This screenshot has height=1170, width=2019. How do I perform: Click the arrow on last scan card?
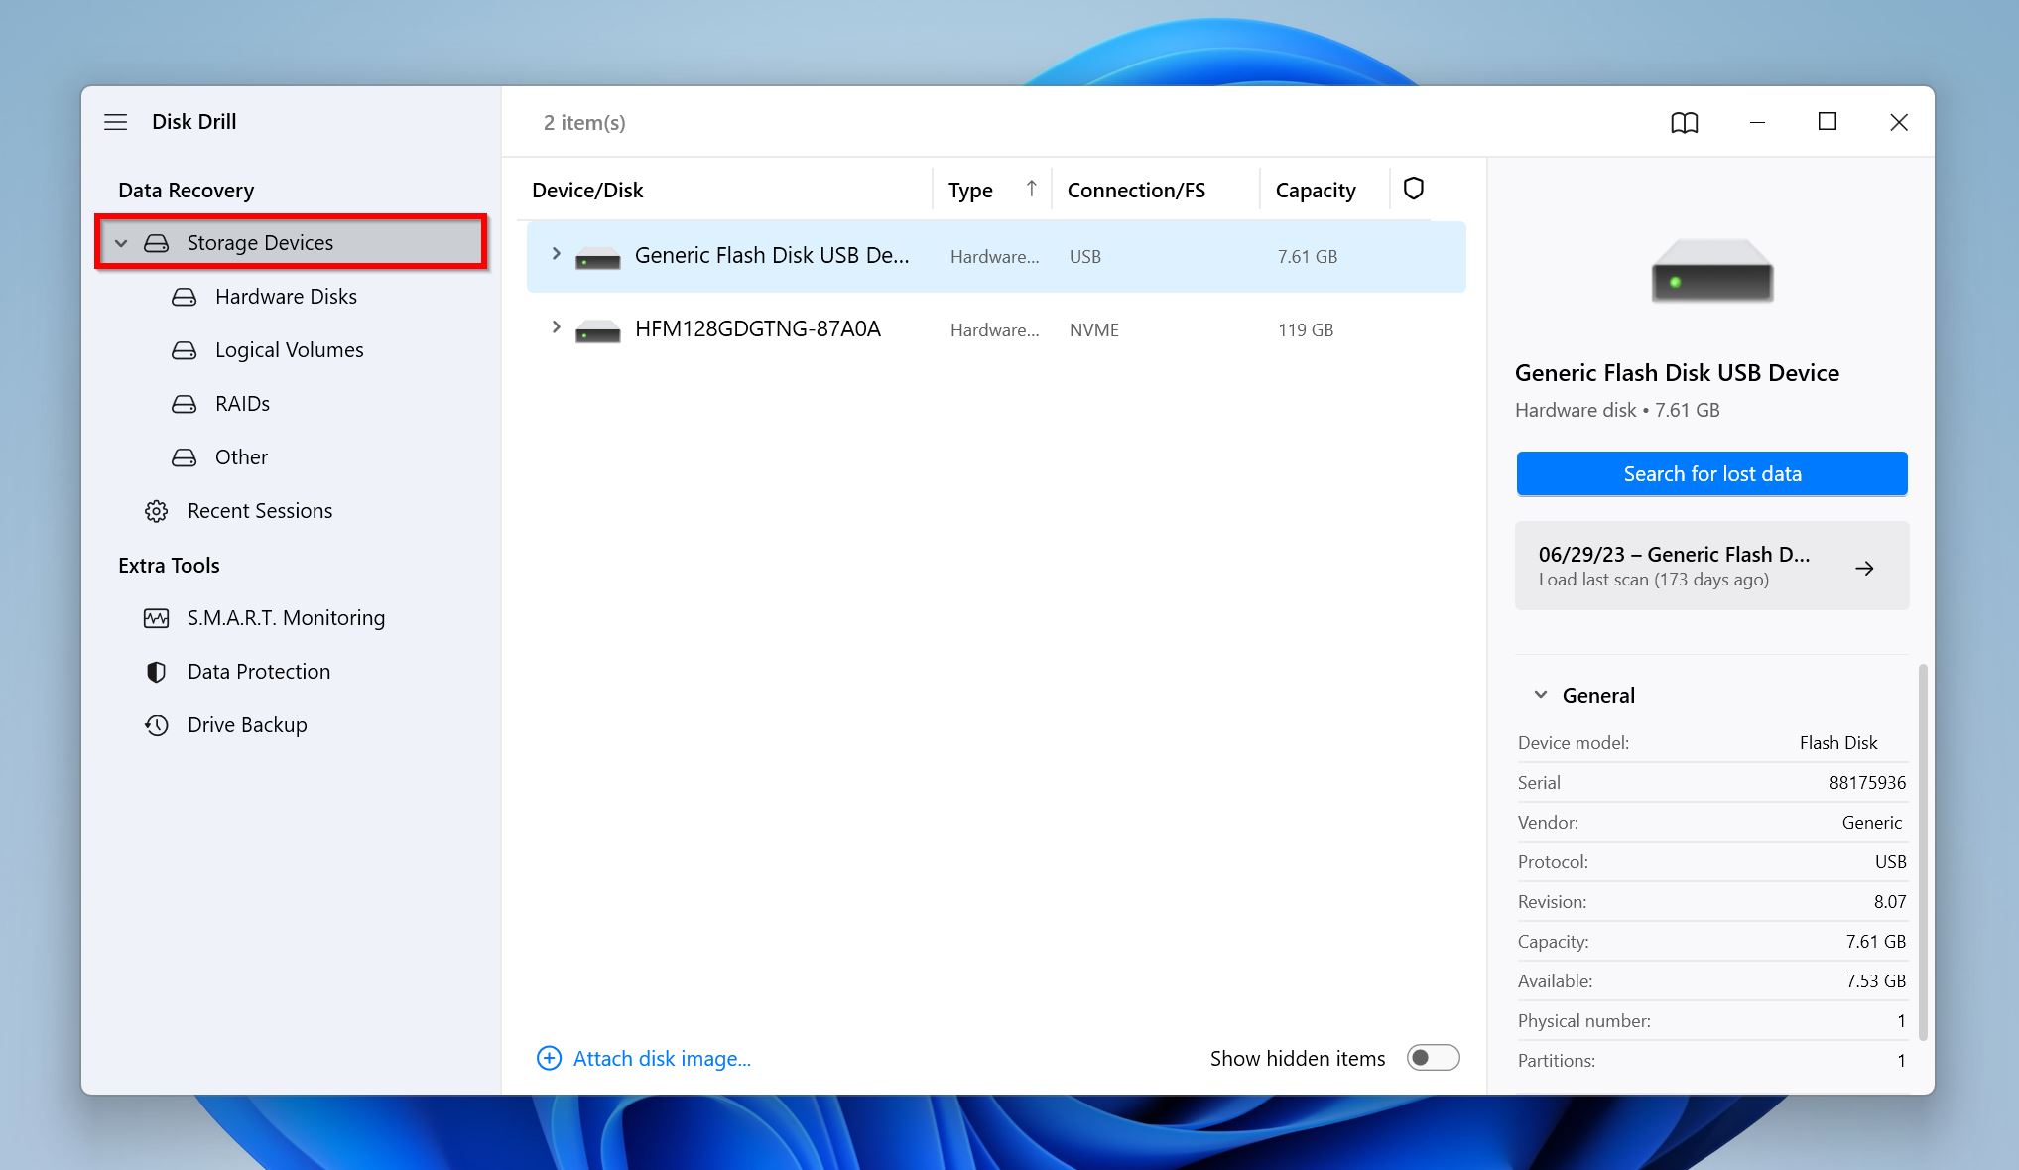1864,569
